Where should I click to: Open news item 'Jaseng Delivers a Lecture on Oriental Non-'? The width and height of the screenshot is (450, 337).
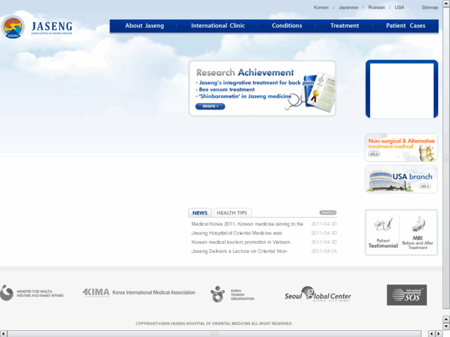pos(240,251)
